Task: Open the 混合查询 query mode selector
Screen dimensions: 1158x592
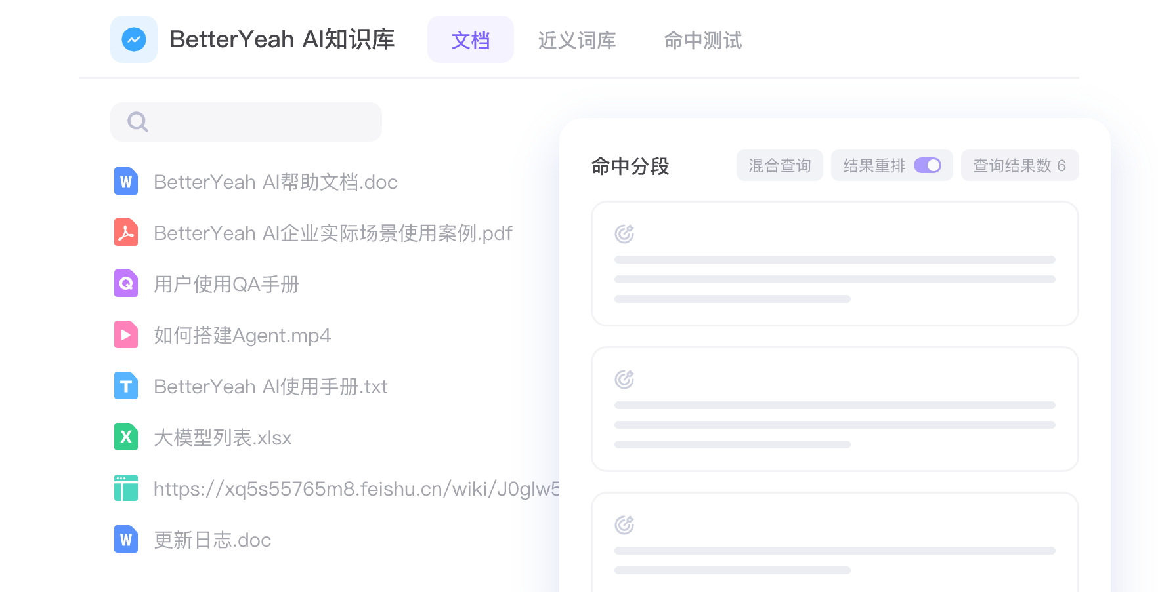Action: click(779, 166)
